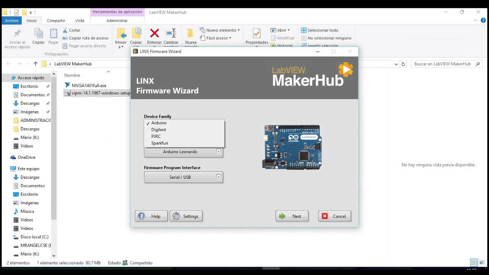
Task: Choose PJRC device family
Action: point(184,136)
